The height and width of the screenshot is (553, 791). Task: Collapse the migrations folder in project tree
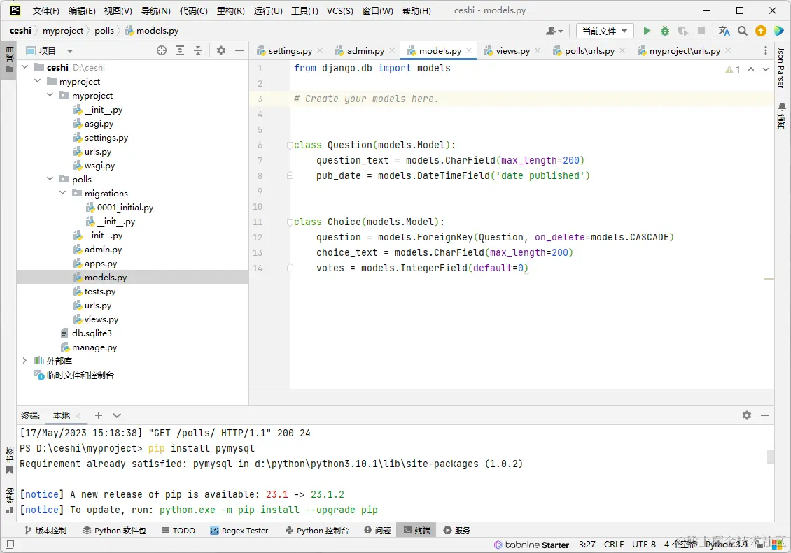coord(63,194)
